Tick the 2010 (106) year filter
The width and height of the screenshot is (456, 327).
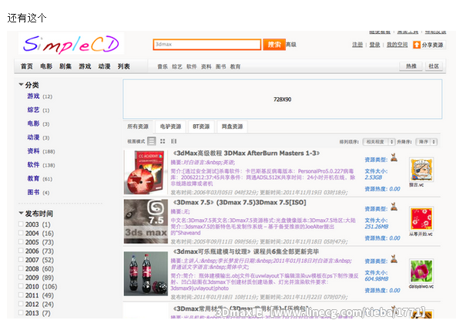pyautogui.click(x=21, y=286)
